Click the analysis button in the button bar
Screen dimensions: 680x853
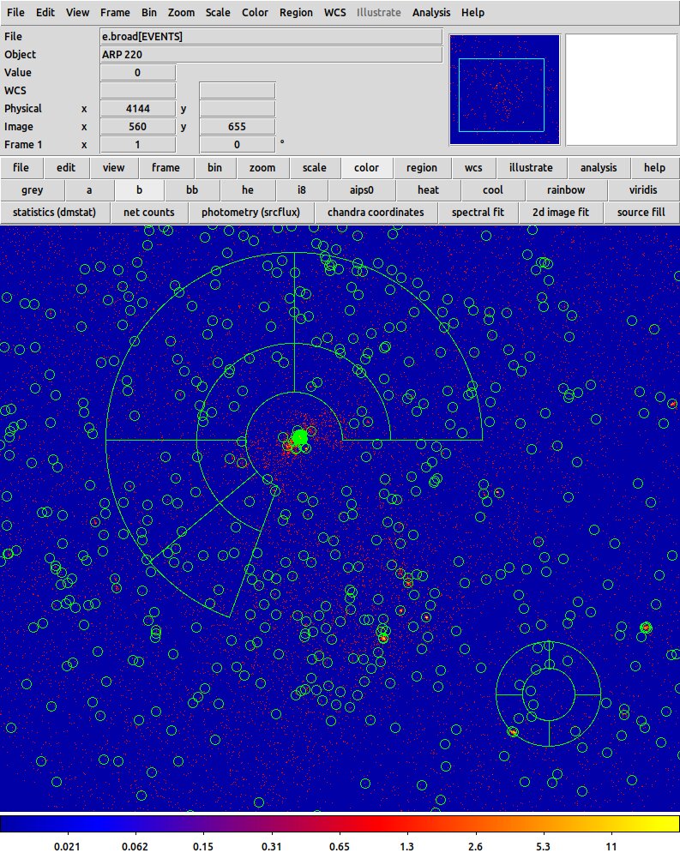(x=599, y=167)
